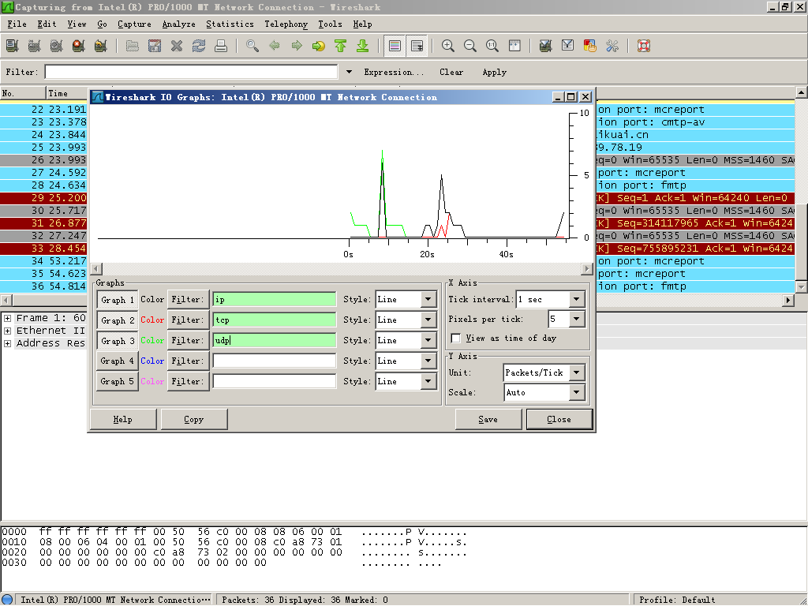
Task: Open the Capture menu
Action: pos(134,24)
